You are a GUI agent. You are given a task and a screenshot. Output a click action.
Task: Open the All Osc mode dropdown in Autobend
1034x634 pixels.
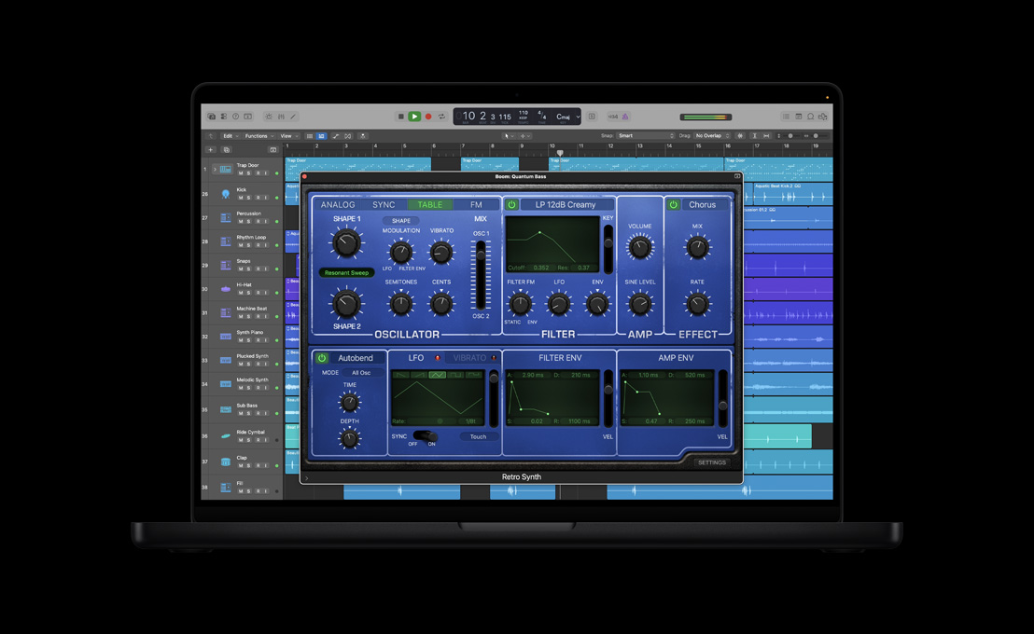tap(361, 373)
